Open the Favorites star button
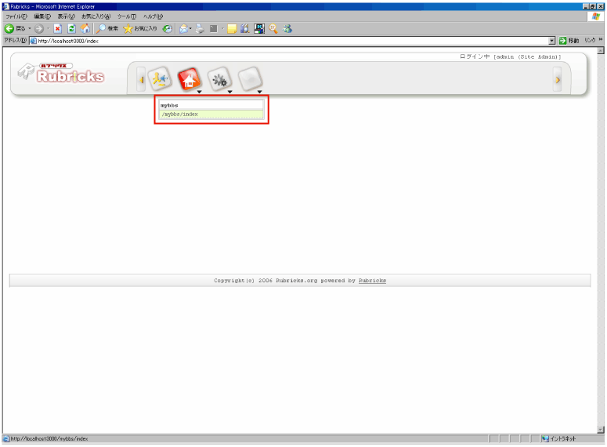The width and height of the screenshot is (607, 447). coord(140,29)
